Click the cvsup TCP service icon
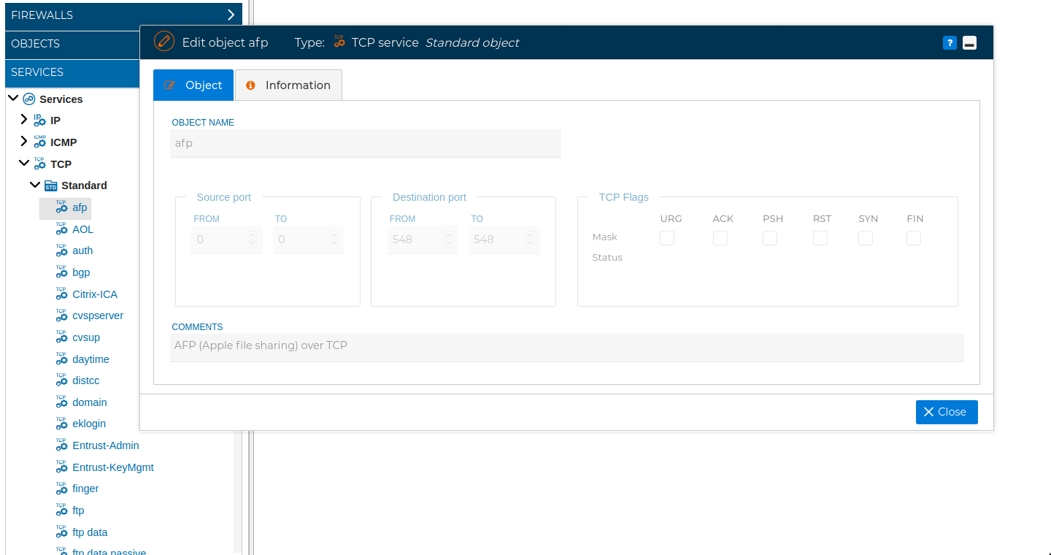 (x=62, y=337)
